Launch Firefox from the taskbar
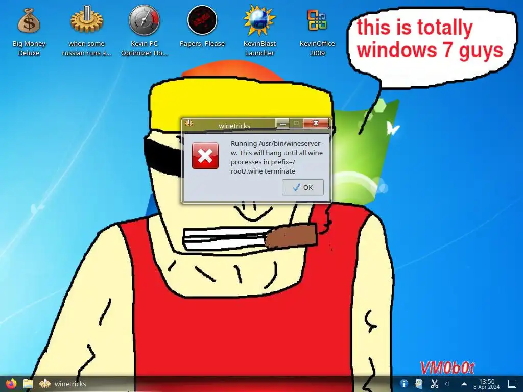This screenshot has width=523, height=392. (11, 384)
